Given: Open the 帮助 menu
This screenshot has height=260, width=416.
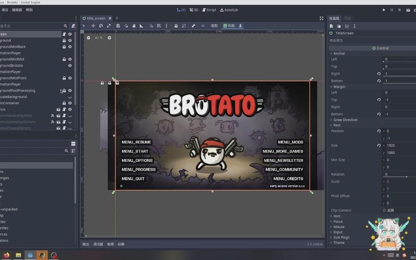Looking at the screenshot, I should pos(29,10).
